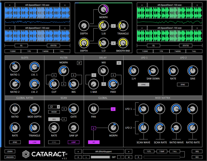Click the top blue waveform display
The height and width of the screenshot is (161, 207).
[37, 13]
